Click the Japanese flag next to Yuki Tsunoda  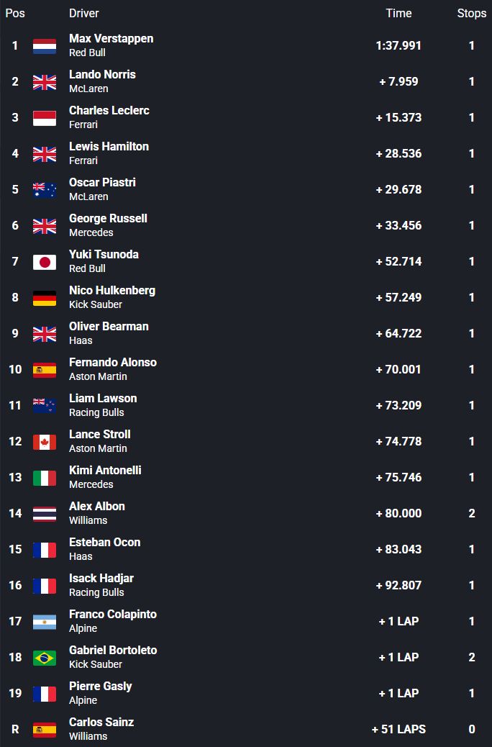pos(45,262)
